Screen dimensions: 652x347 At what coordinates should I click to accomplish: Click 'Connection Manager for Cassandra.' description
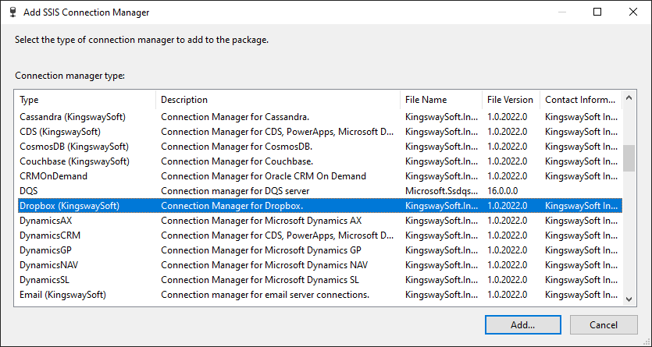pos(235,117)
